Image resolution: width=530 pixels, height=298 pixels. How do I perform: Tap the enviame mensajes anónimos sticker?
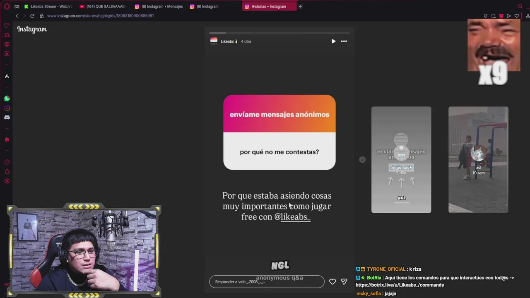(279, 132)
